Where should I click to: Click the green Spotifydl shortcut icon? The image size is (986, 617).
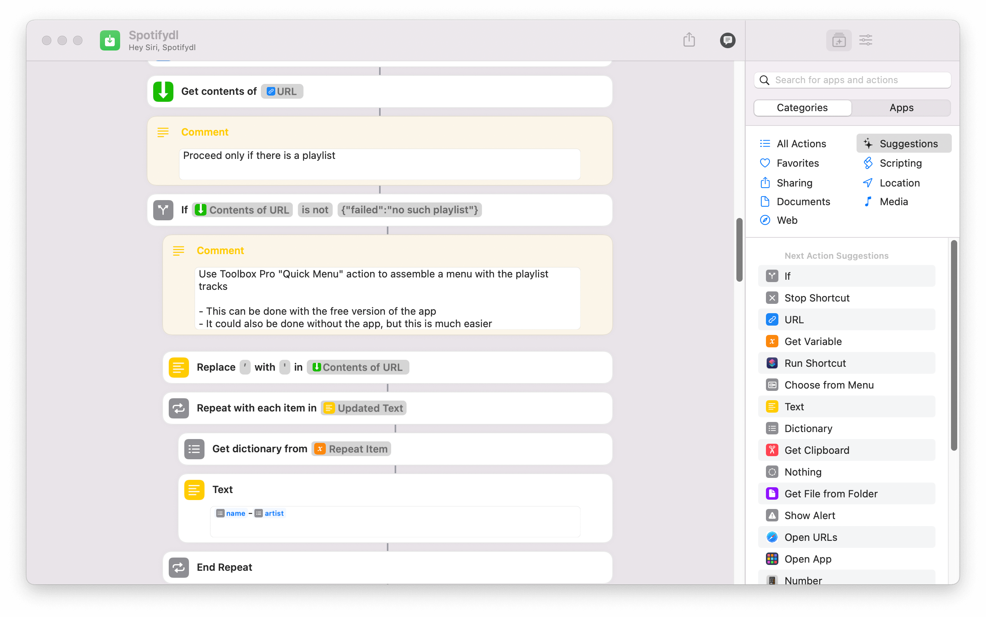pyautogui.click(x=110, y=40)
